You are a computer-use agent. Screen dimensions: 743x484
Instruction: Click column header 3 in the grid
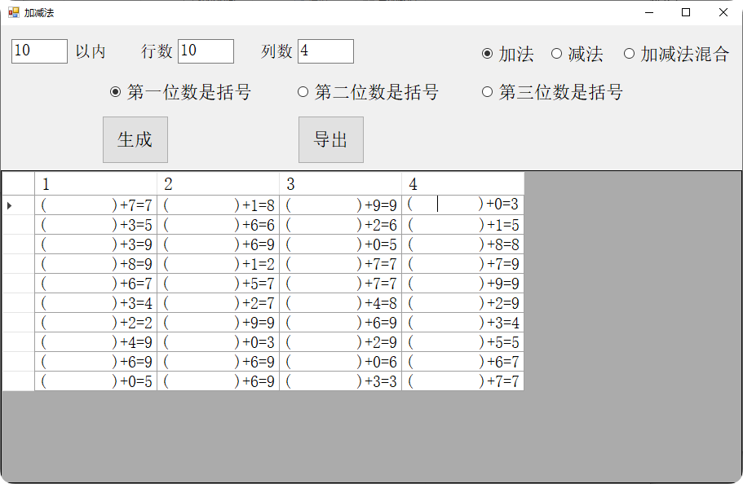[340, 184]
